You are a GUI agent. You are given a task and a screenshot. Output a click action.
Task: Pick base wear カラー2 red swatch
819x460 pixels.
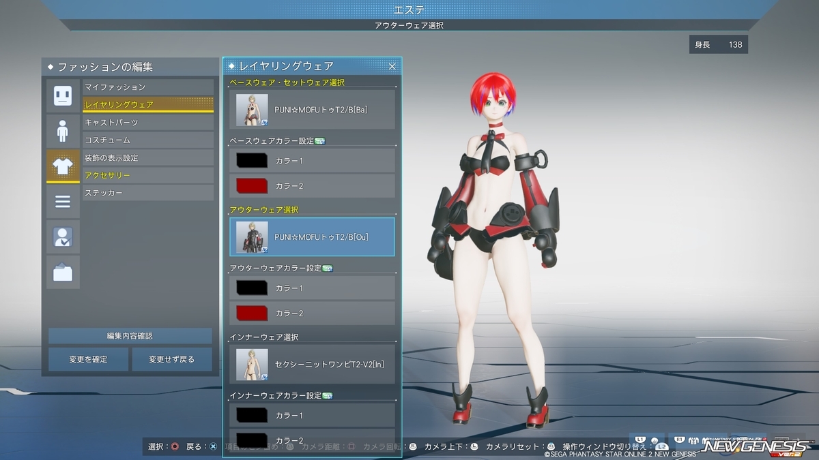tap(252, 186)
